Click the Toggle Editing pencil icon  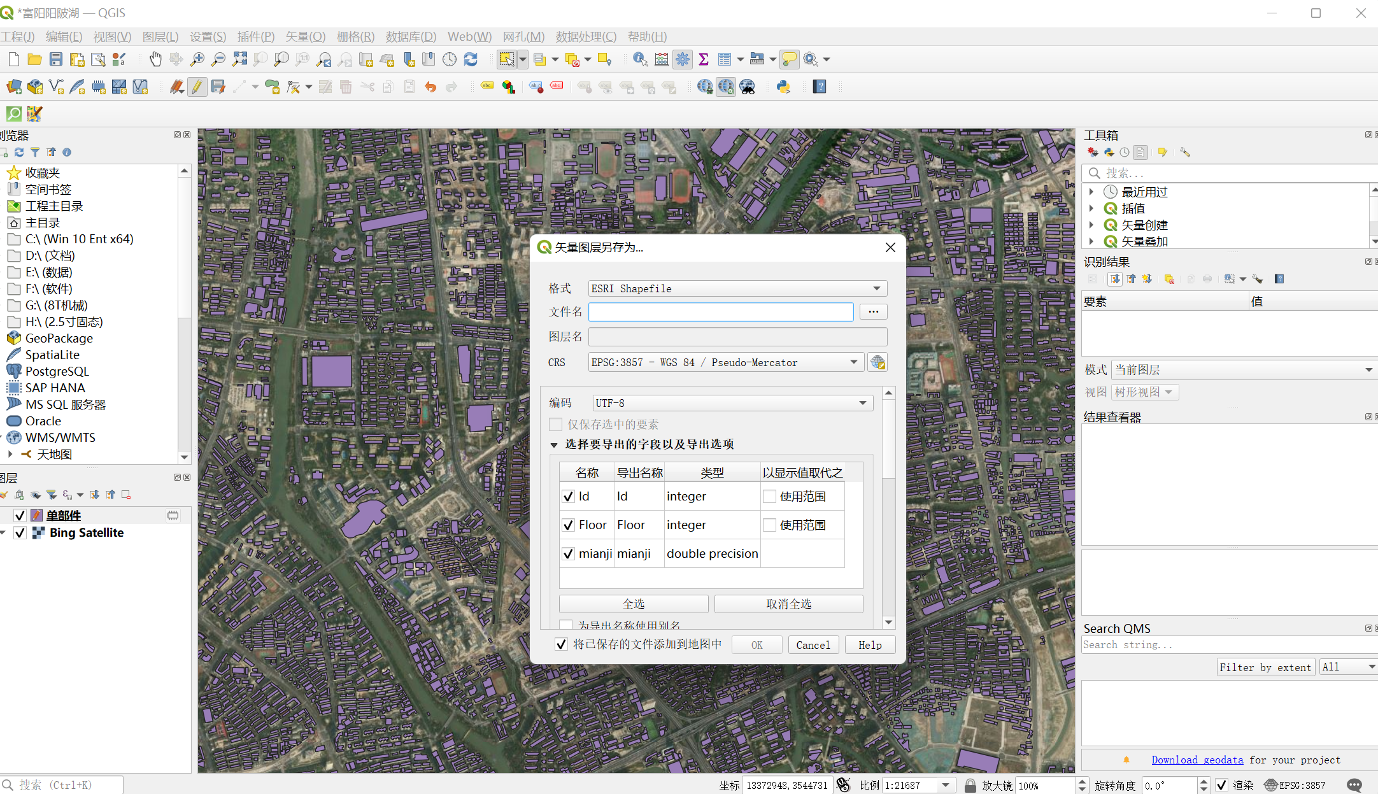pos(197,87)
